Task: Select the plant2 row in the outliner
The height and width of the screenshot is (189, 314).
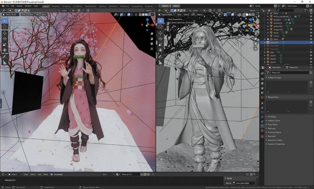Action: [287, 59]
